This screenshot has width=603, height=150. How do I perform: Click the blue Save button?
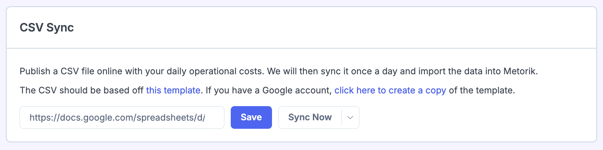click(x=251, y=117)
